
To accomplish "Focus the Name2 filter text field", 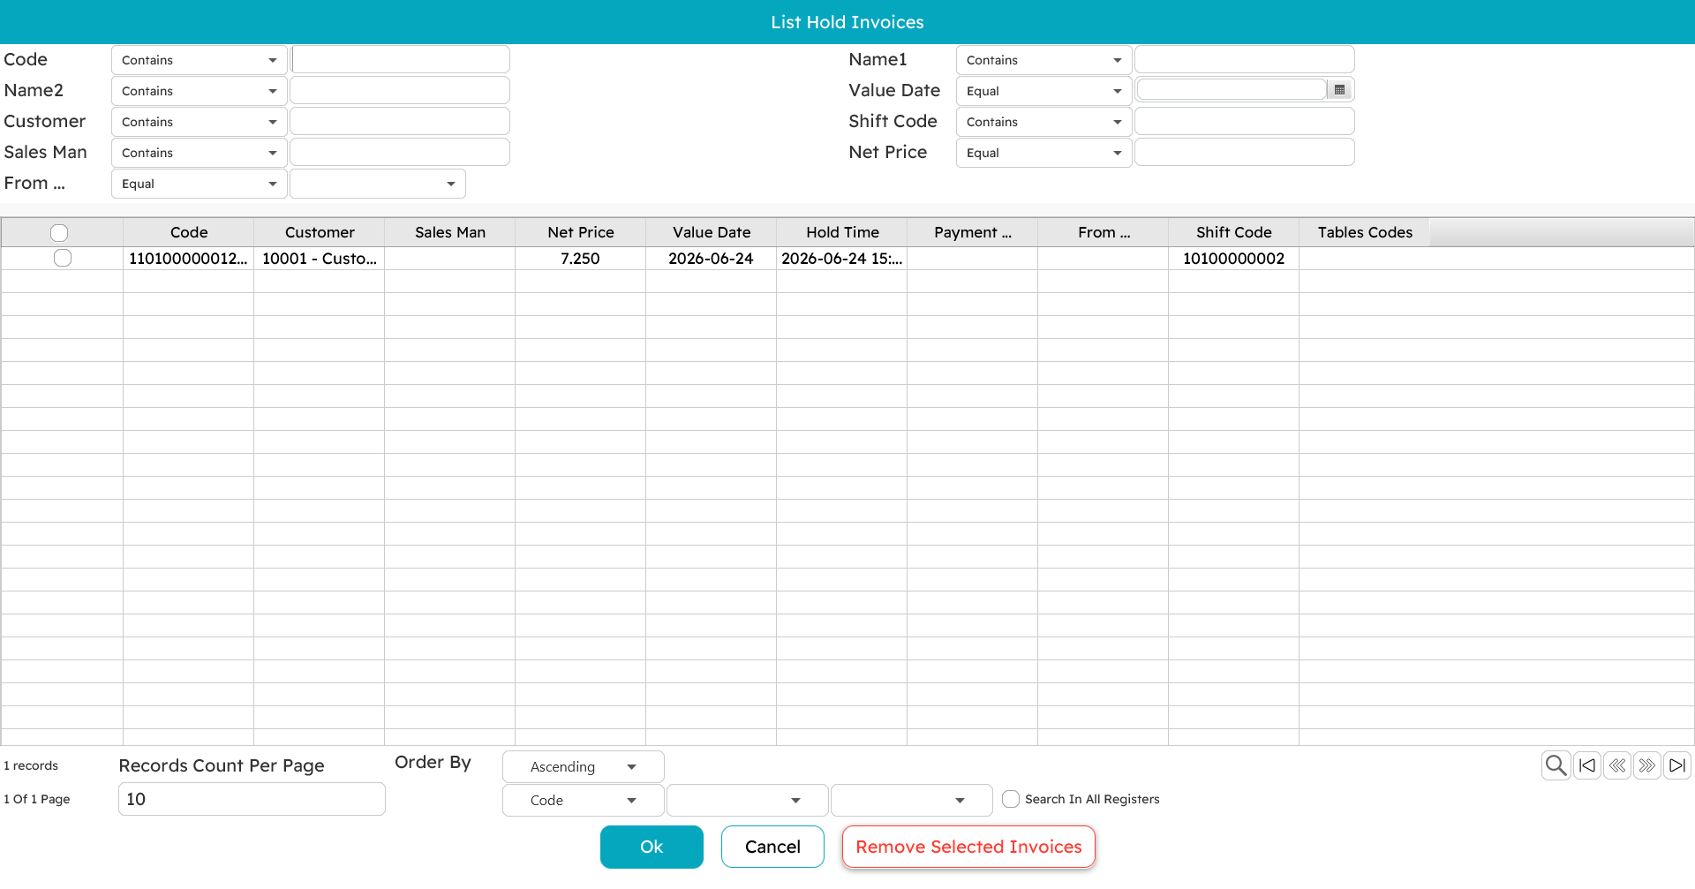I will coord(400,90).
